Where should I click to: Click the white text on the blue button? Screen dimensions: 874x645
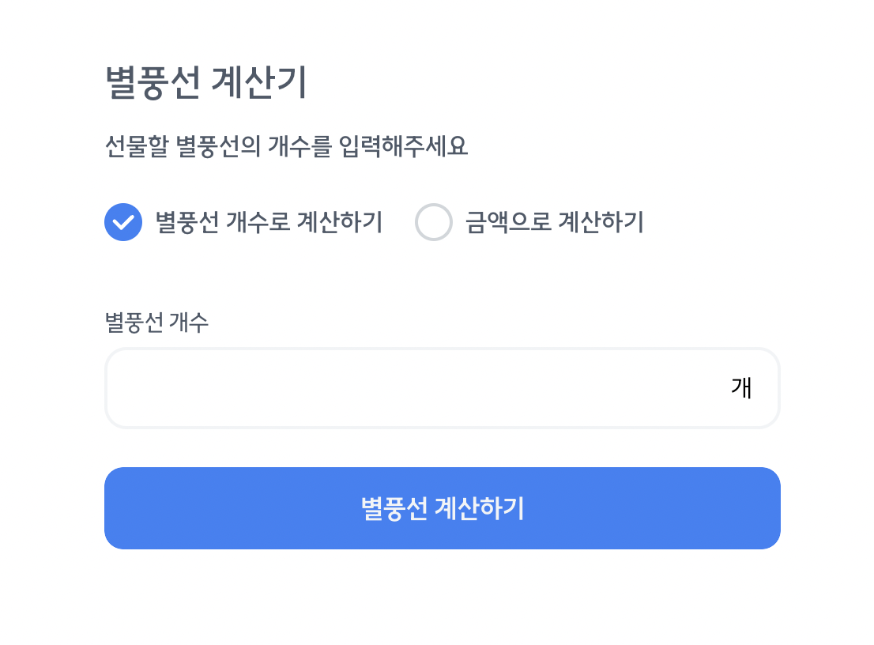(443, 508)
